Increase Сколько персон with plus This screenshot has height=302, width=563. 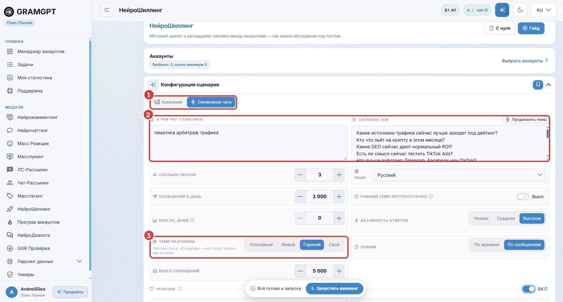pyautogui.click(x=339, y=175)
